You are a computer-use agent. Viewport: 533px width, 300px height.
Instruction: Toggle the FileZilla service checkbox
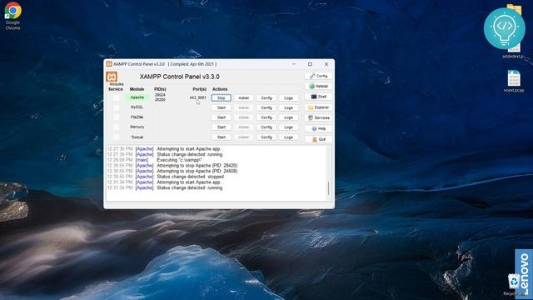(x=117, y=117)
